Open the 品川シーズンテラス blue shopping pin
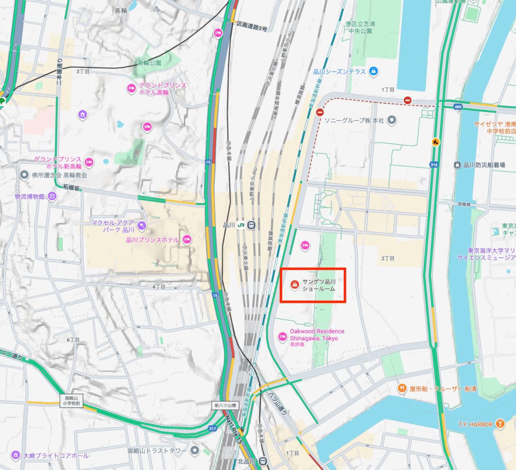516x470 pixels. [373, 71]
